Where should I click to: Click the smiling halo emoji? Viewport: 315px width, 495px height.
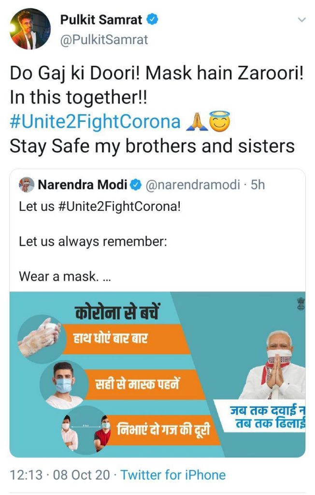(220, 121)
